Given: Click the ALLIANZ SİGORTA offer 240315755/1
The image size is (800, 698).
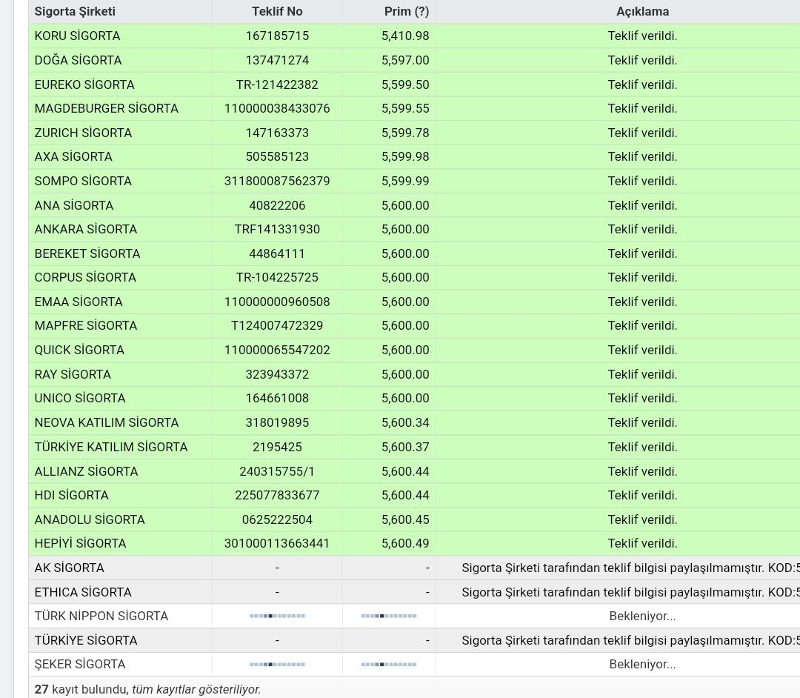Looking at the screenshot, I should (x=277, y=471).
